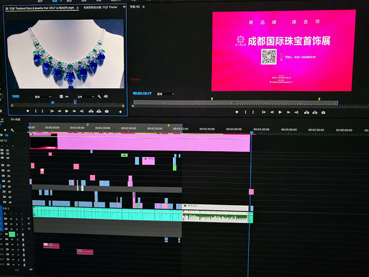Click Program timecode 00:04:19:17

click(142, 93)
